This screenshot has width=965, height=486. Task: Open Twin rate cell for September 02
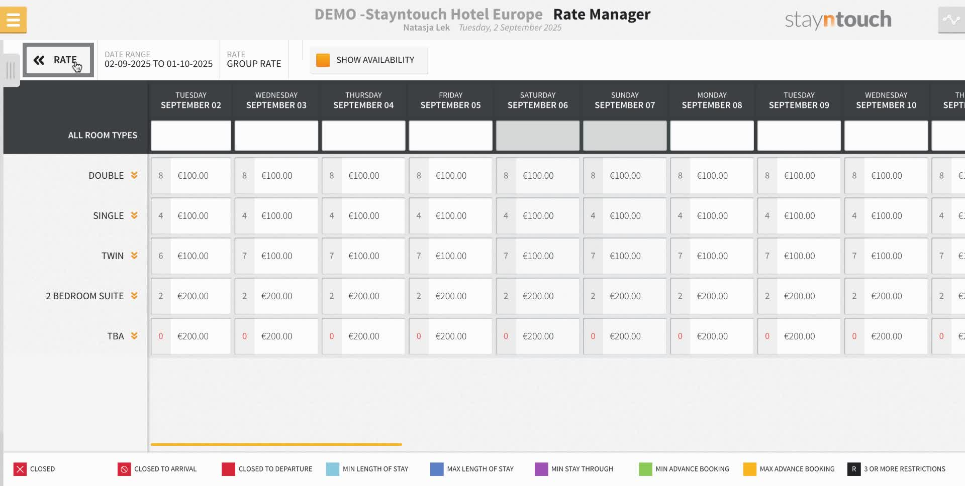tap(191, 256)
